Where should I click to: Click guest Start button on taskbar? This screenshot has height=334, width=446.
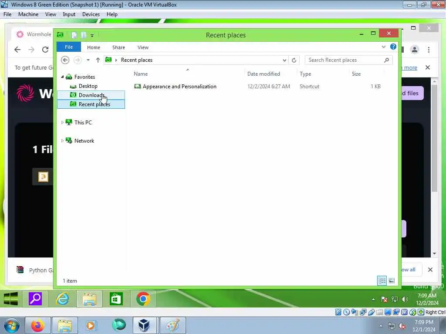click(11, 299)
